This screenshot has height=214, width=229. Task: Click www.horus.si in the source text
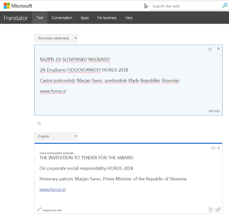[53, 91]
